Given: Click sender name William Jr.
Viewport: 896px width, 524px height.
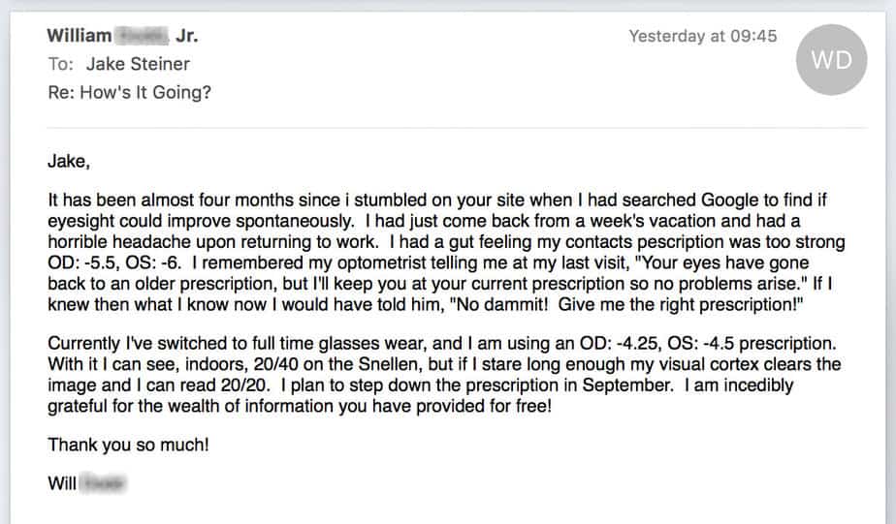Looking at the screenshot, I should (123, 36).
